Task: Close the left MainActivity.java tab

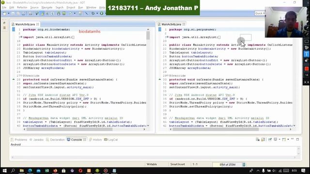Action: (38, 24)
